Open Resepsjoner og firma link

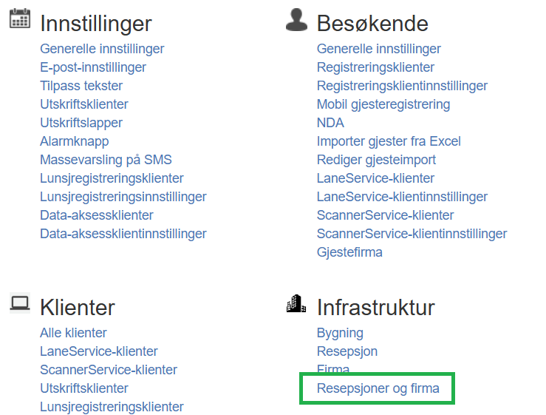coord(378,388)
